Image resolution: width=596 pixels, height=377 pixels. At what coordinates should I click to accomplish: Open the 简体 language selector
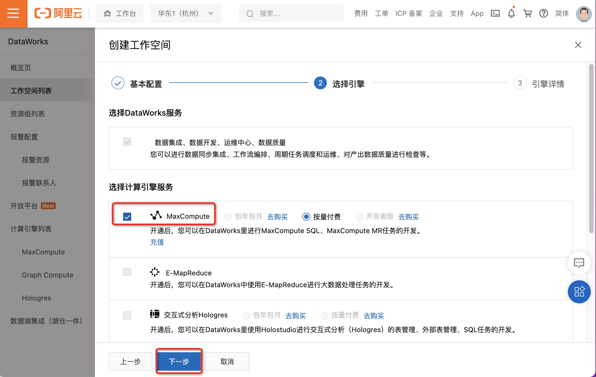562,14
